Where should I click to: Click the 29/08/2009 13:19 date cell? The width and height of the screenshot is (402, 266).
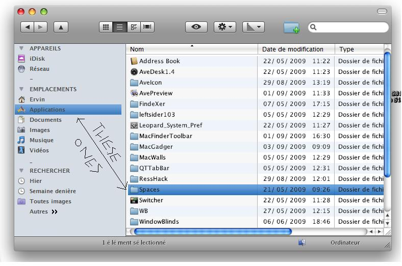[296, 83]
